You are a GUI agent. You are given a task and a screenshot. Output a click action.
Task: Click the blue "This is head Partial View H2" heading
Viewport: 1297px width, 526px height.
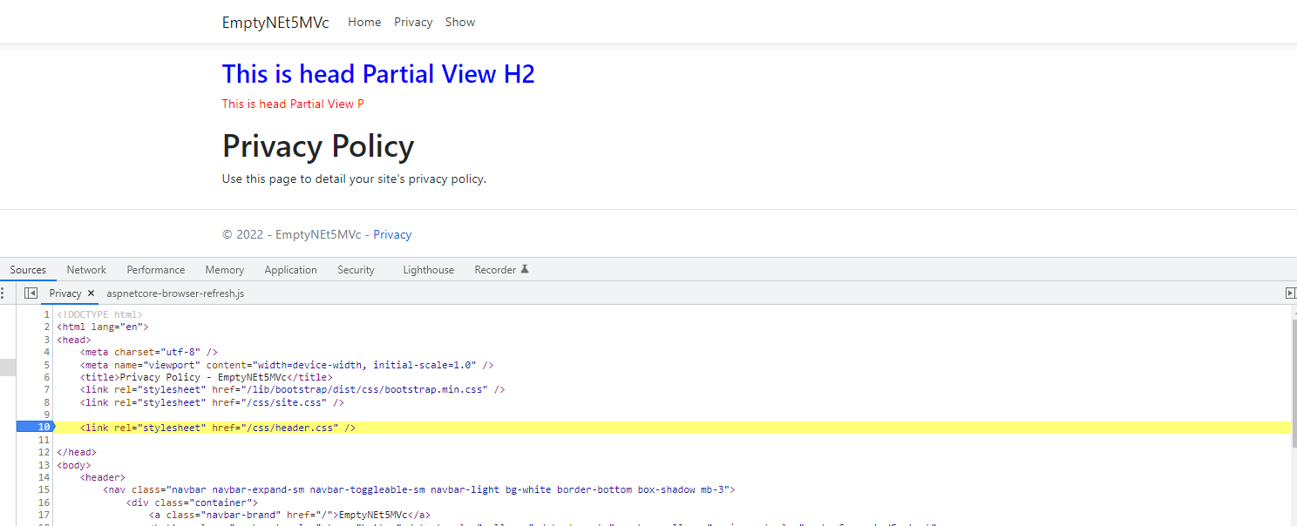coord(378,74)
